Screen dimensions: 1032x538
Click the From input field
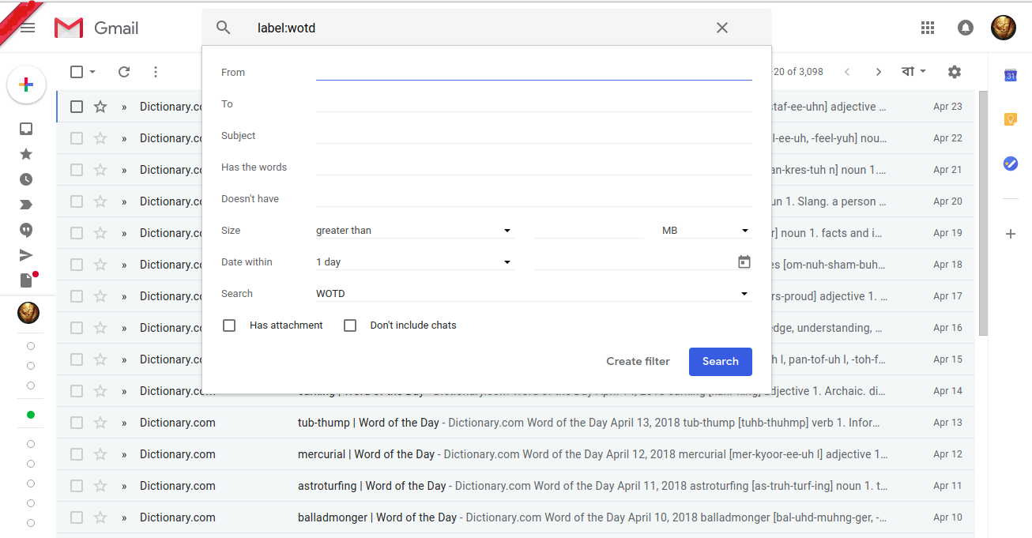533,72
